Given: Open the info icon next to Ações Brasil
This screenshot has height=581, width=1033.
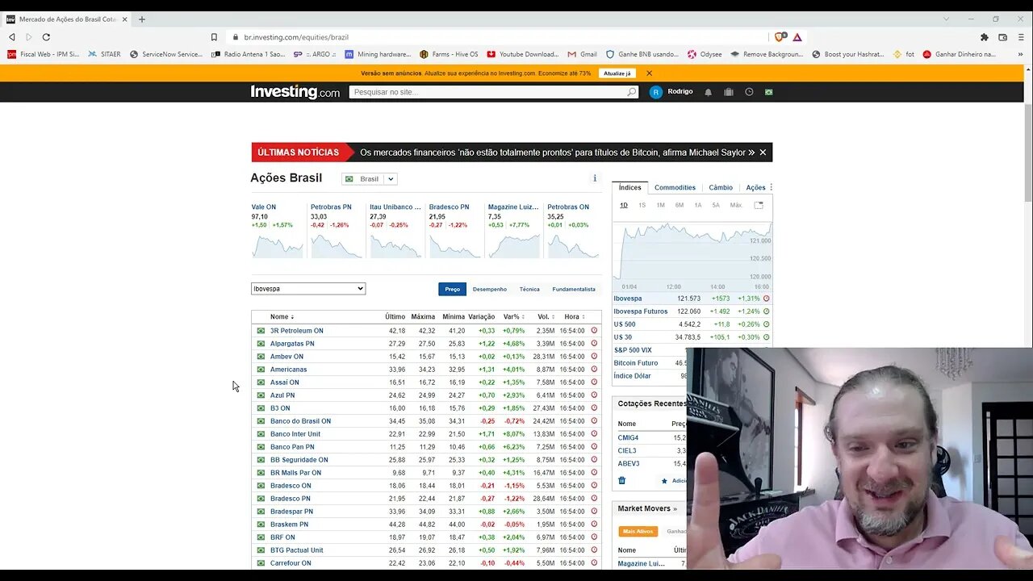Looking at the screenshot, I should tap(595, 178).
